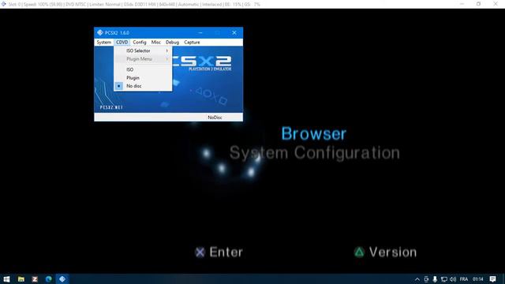Image resolution: width=505 pixels, height=284 pixels.
Task: Open File Explorer from taskbar
Action: point(21,279)
